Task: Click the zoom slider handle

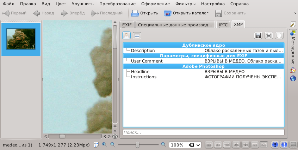Action: (137, 145)
